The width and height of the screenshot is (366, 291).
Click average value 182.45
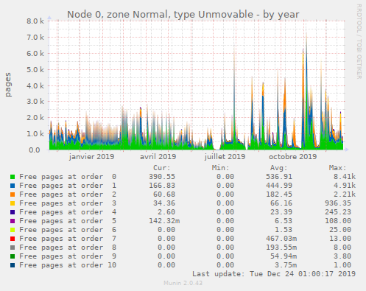tap(279, 194)
